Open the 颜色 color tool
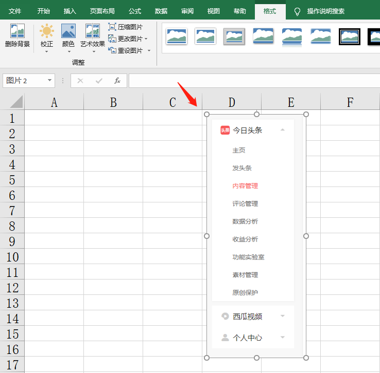This screenshot has height=373, width=380. pos(68,35)
